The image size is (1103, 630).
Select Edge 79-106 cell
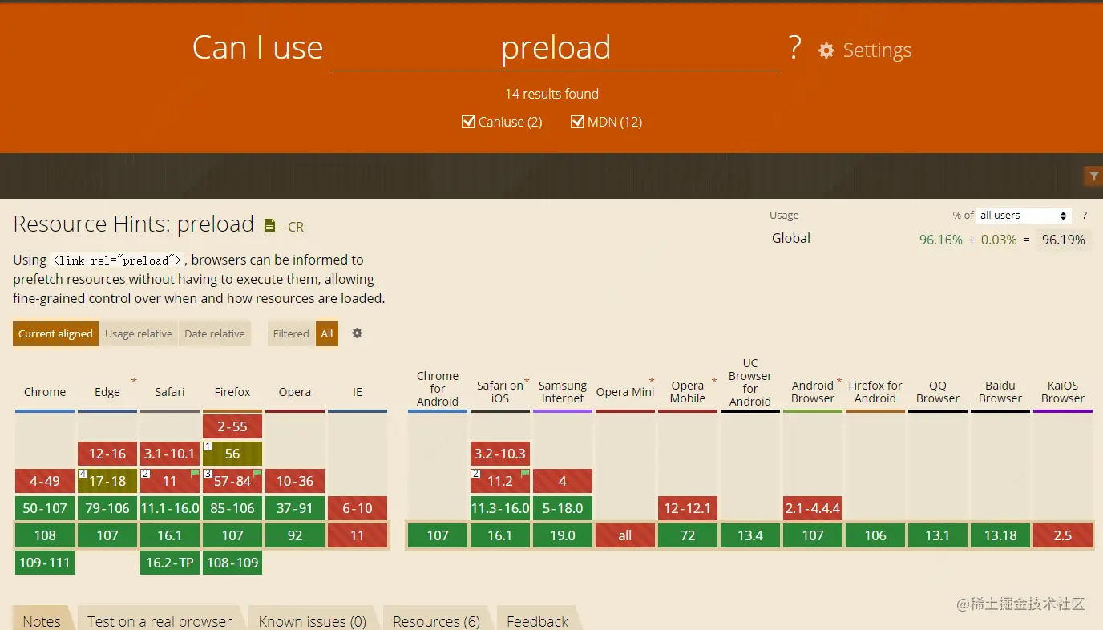107,508
